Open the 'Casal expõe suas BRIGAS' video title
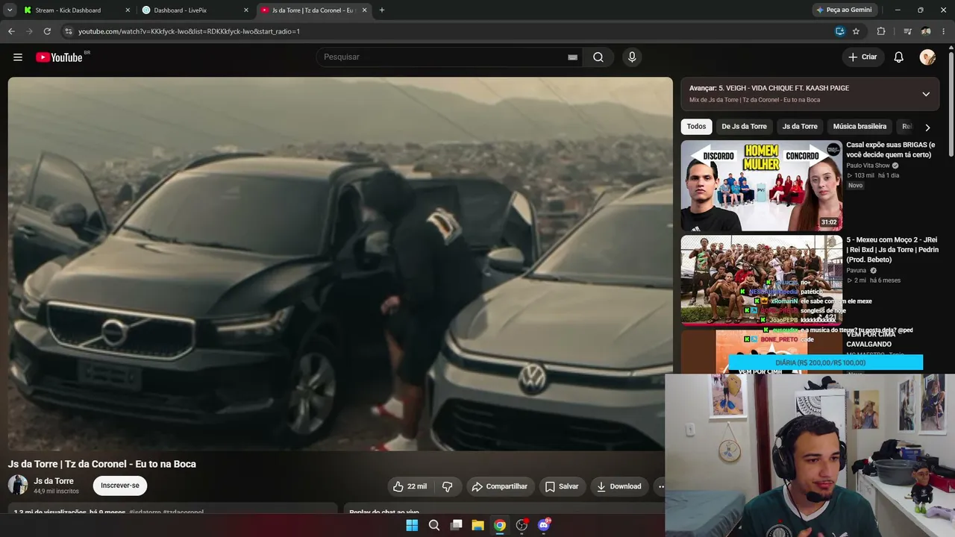This screenshot has width=955, height=537. [x=890, y=150]
